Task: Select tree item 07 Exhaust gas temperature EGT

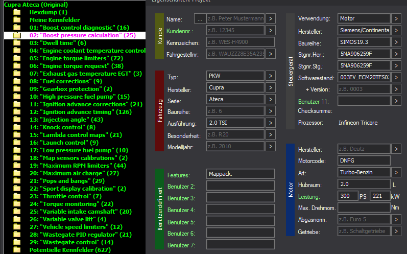Action: click(86, 74)
